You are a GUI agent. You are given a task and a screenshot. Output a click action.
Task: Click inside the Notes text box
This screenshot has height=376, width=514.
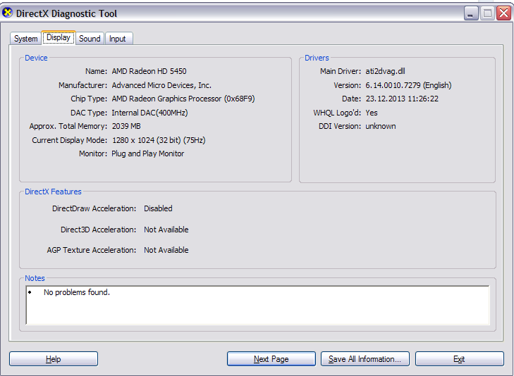tap(257, 305)
